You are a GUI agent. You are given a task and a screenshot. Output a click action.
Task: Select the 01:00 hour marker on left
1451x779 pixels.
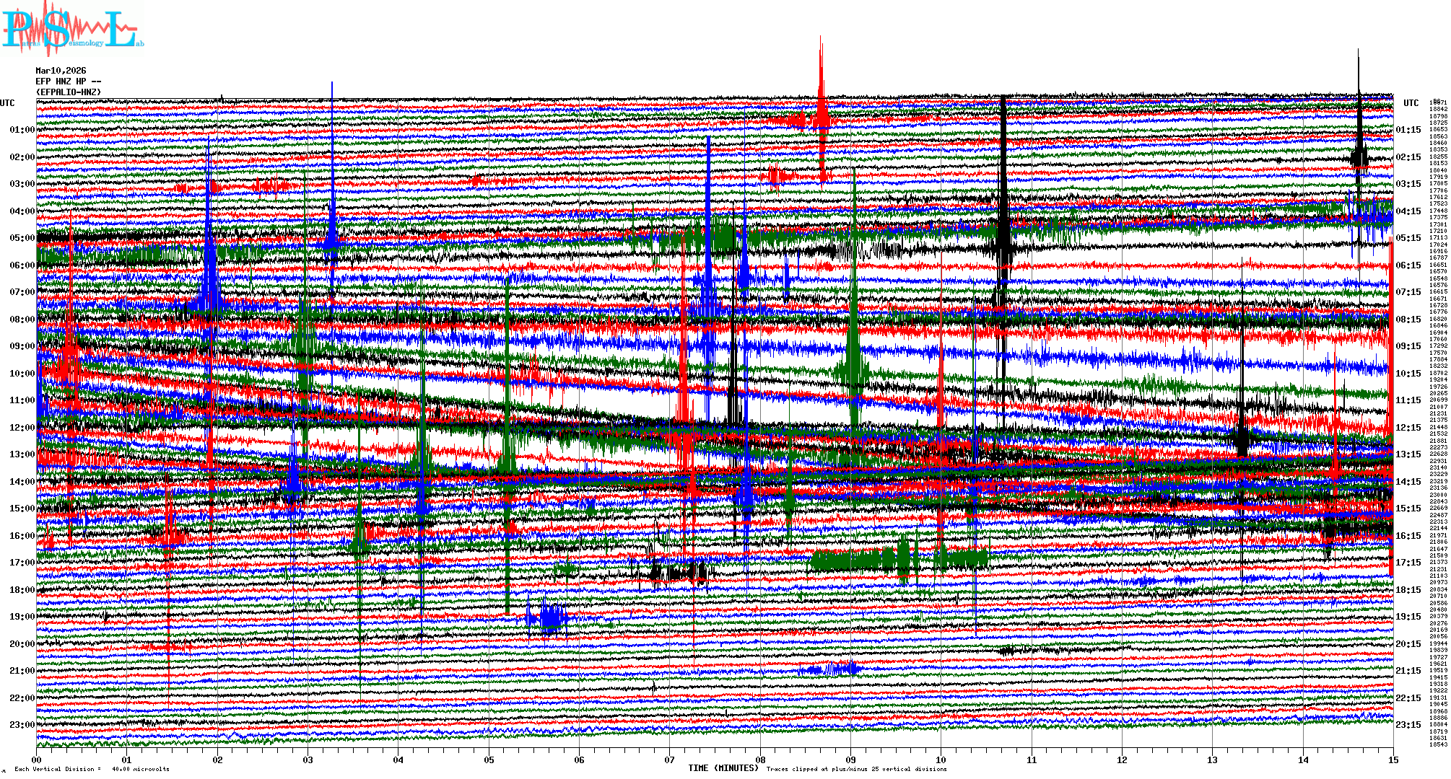click(22, 130)
